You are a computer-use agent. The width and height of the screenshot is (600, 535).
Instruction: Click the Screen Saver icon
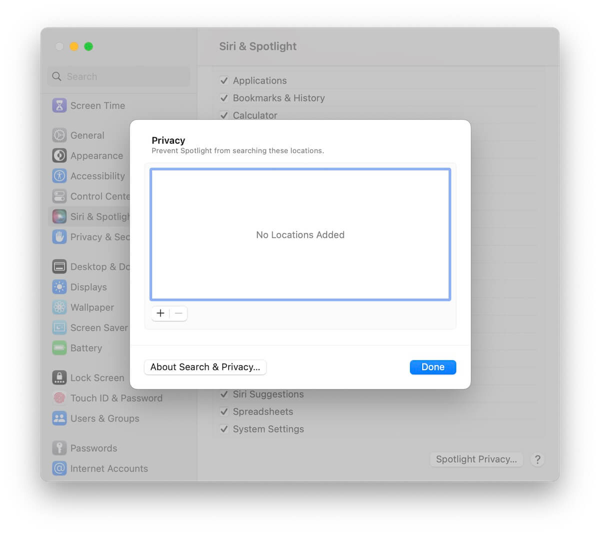point(59,328)
